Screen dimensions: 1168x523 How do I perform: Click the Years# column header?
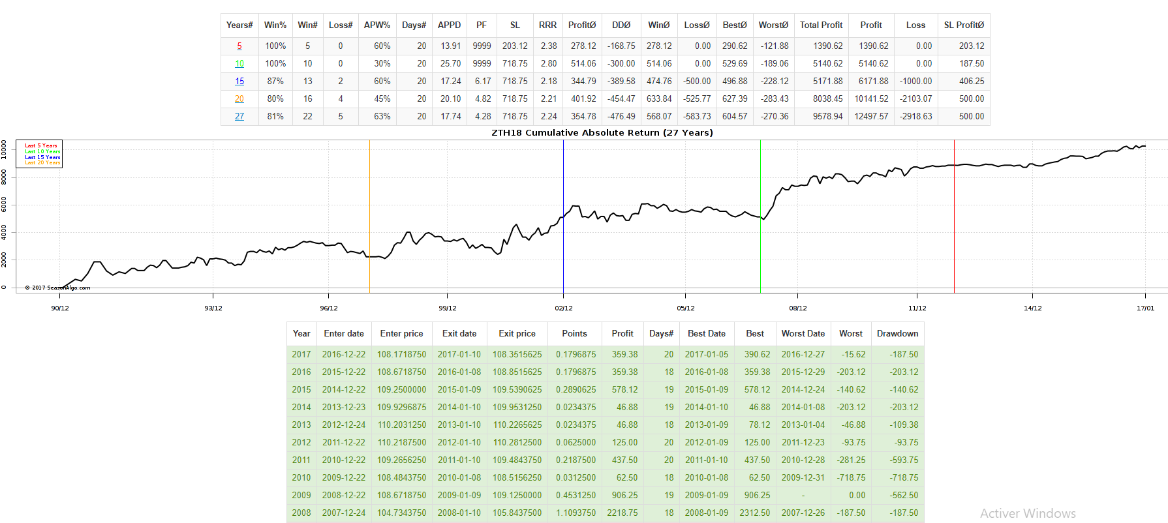pyautogui.click(x=239, y=25)
